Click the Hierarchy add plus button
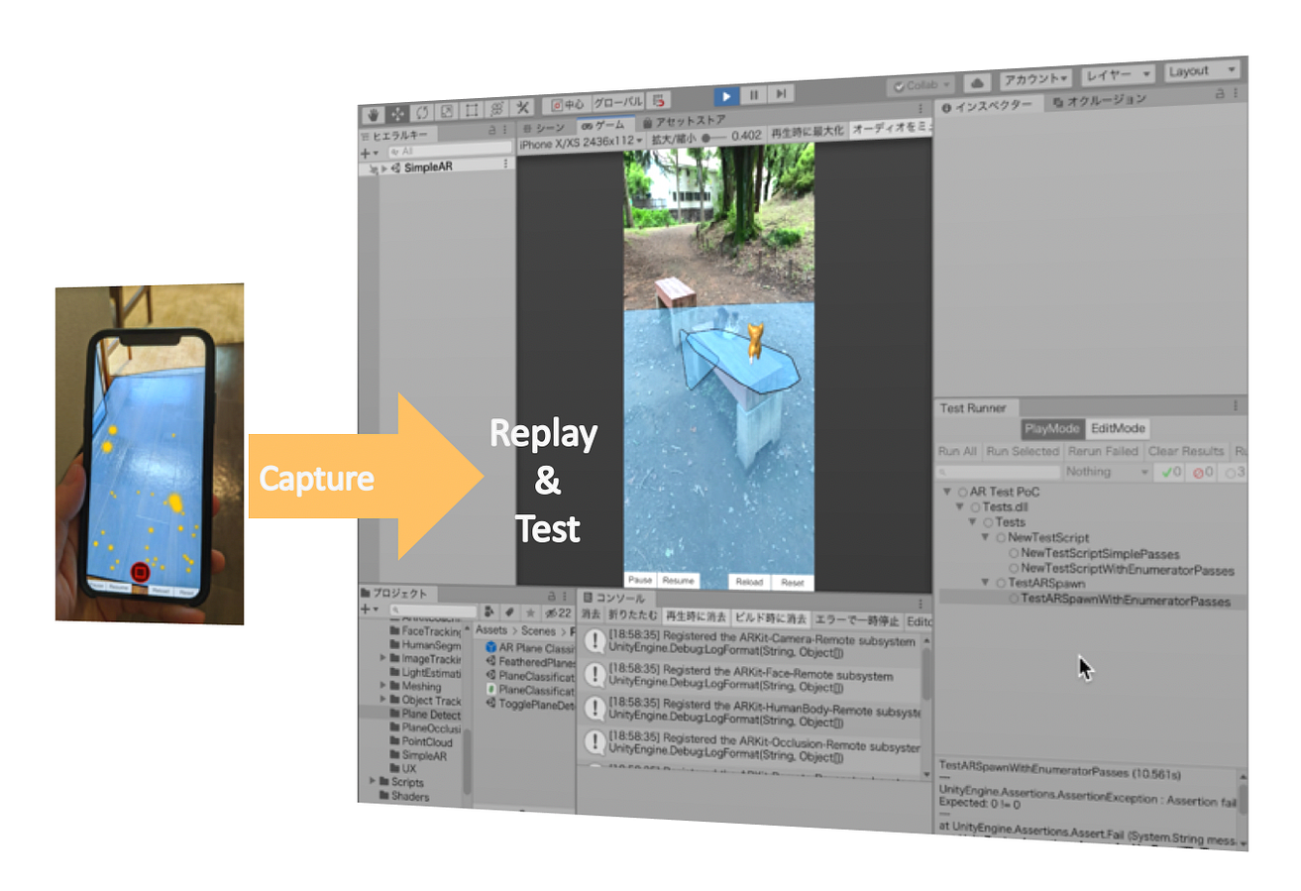Image resolution: width=1301 pixels, height=891 pixels. [x=369, y=153]
